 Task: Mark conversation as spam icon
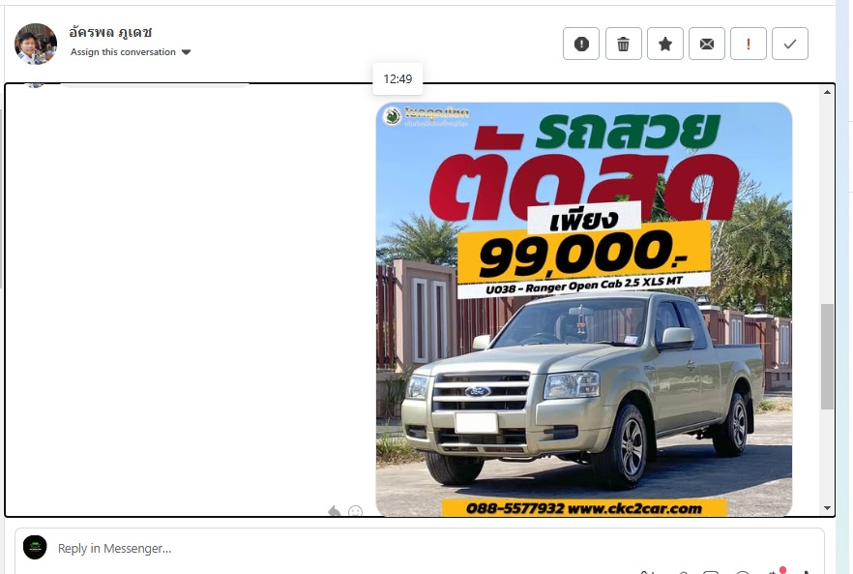pyautogui.click(x=581, y=44)
